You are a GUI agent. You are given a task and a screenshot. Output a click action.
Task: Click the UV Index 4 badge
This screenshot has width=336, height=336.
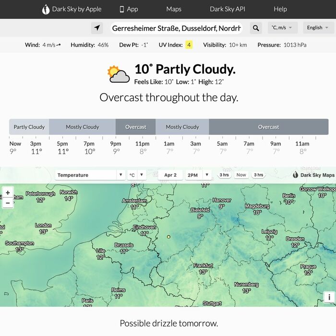(189, 45)
